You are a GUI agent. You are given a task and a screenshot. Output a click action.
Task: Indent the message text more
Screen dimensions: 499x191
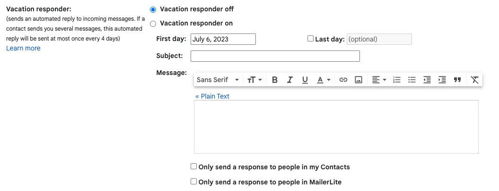tap(442, 80)
